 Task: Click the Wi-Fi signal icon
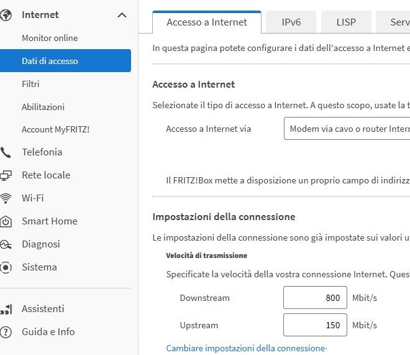pos(6,198)
